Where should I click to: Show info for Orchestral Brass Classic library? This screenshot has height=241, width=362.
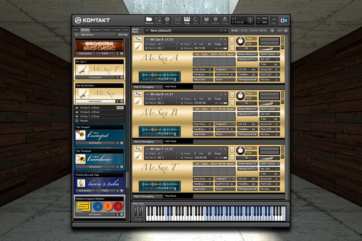[x=118, y=53]
